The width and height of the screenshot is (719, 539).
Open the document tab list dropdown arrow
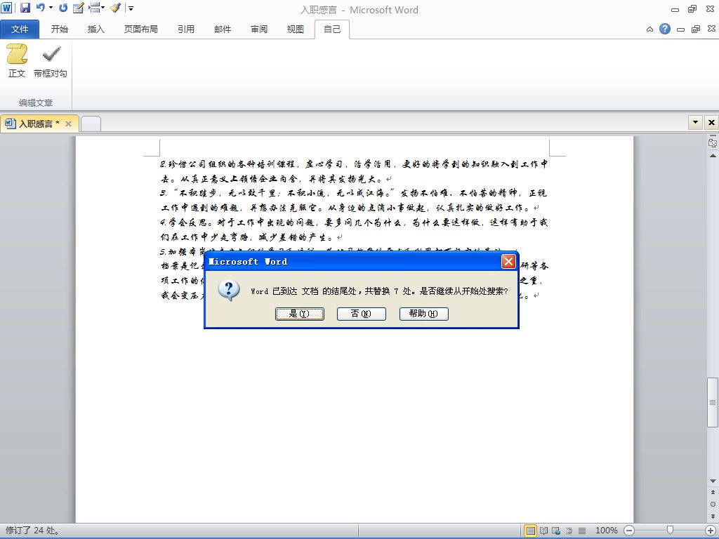tap(696, 122)
